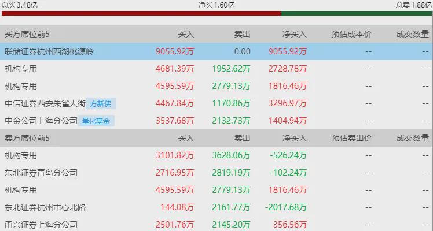Click the 144.08万 buy amount
This screenshot has width=433, height=231.
[177, 207]
